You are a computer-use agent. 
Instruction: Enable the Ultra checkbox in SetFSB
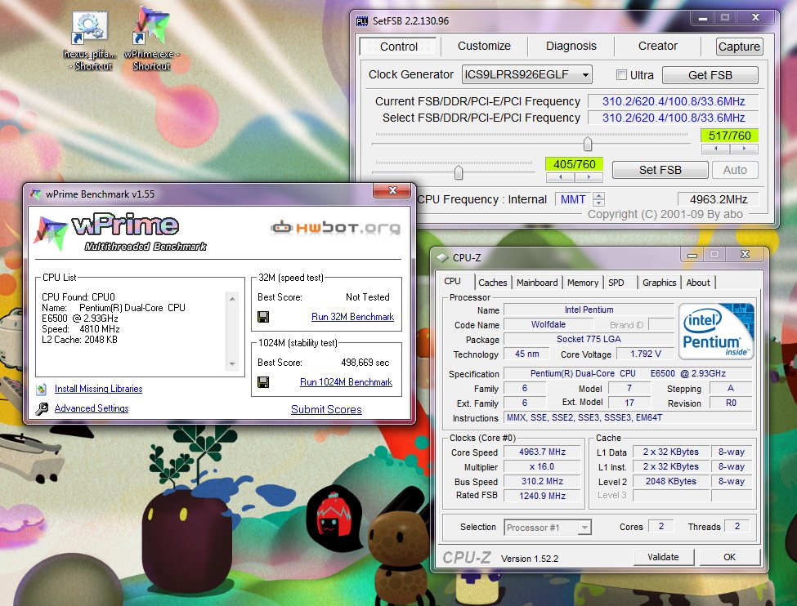[x=621, y=75]
